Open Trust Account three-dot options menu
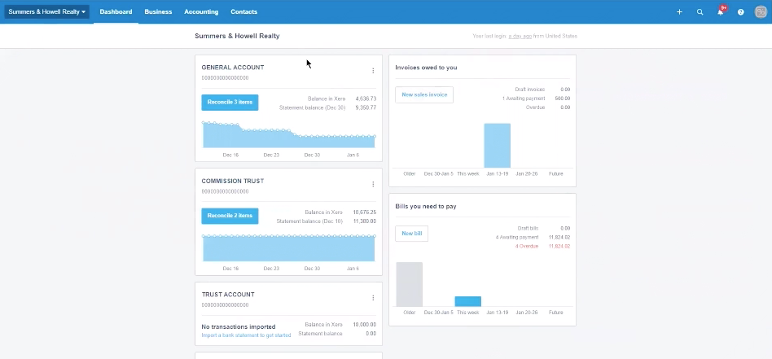The width and height of the screenshot is (772, 359). (x=373, y=297)
